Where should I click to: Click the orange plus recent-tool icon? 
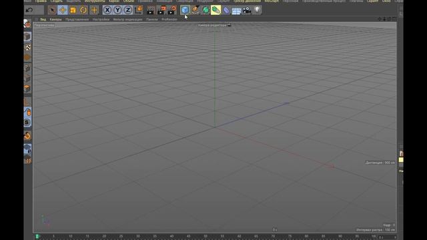[94, 11]
